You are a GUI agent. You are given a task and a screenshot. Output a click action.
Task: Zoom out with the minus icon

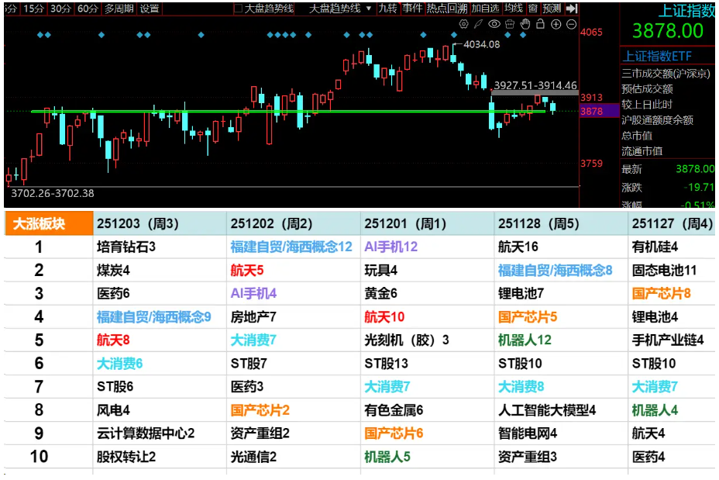click(571, 24)
